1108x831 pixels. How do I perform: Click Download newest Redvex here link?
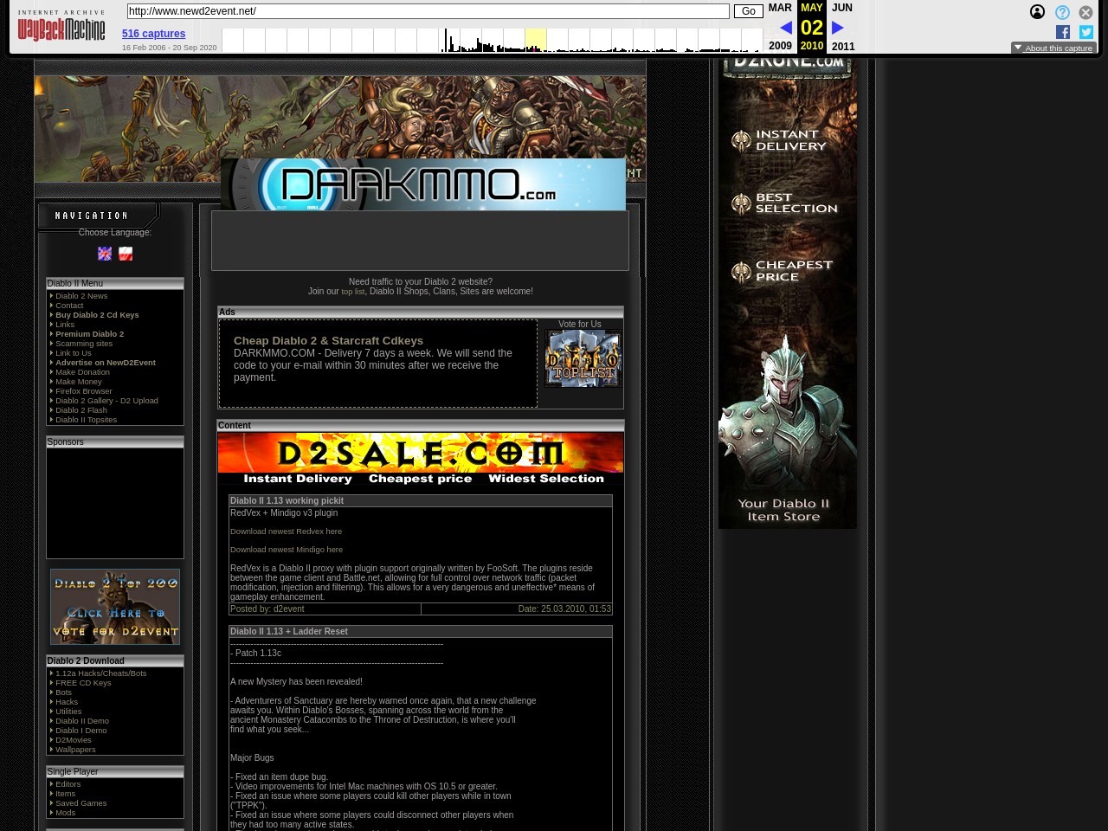click(286, 531)
